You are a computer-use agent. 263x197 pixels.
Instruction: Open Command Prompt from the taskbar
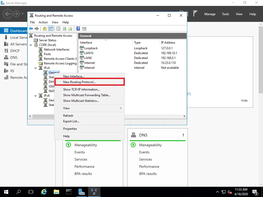(x=69, y=192)
